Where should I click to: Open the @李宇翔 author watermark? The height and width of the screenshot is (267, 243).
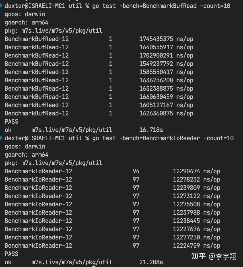[222, 256]
